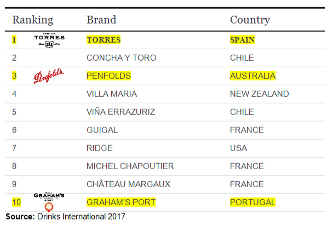Select the CONCHA Y TORO brand text
333x226 pixels.
coord(122,58)
